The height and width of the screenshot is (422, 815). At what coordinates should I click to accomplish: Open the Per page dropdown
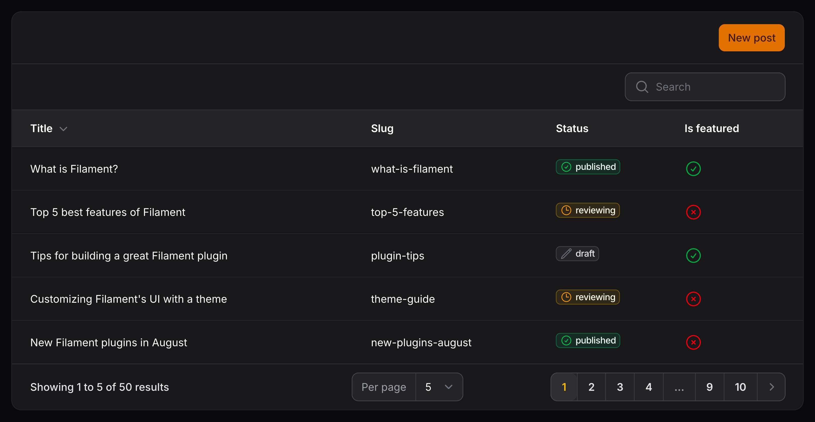[439, 387]
